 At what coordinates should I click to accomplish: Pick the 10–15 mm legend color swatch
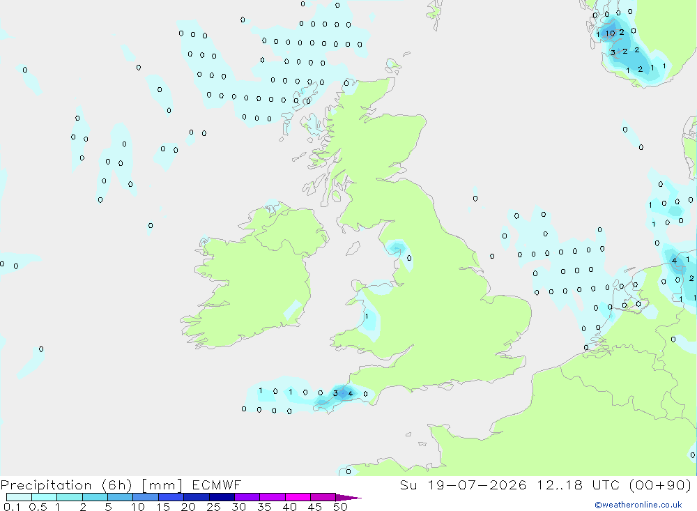[146, 497]
